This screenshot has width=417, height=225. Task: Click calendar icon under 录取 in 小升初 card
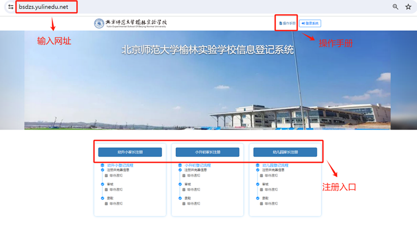tap(184, 204)
